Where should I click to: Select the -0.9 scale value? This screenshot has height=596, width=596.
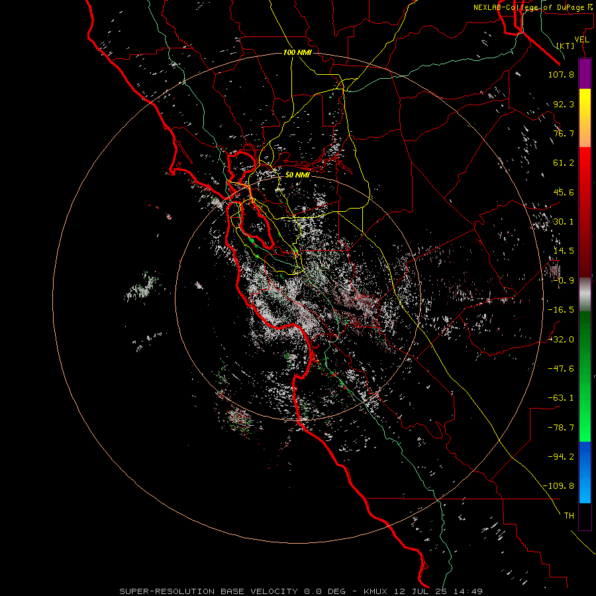[x=564, y=281]
